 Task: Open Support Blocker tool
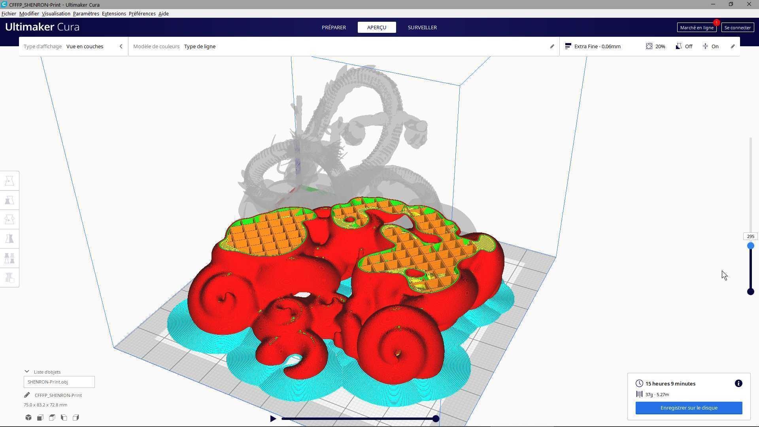[9, 278]
